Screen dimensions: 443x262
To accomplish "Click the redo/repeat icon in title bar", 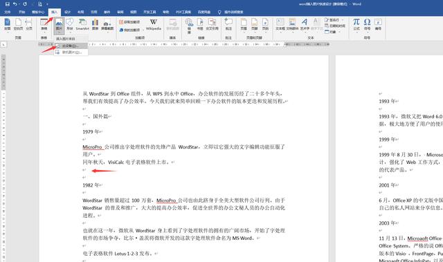I will [x=25, y=4].
